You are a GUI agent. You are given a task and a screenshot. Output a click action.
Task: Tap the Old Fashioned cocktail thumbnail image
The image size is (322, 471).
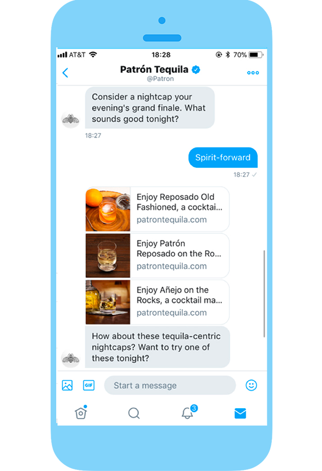pyautogui.click(x=108, y=209)
